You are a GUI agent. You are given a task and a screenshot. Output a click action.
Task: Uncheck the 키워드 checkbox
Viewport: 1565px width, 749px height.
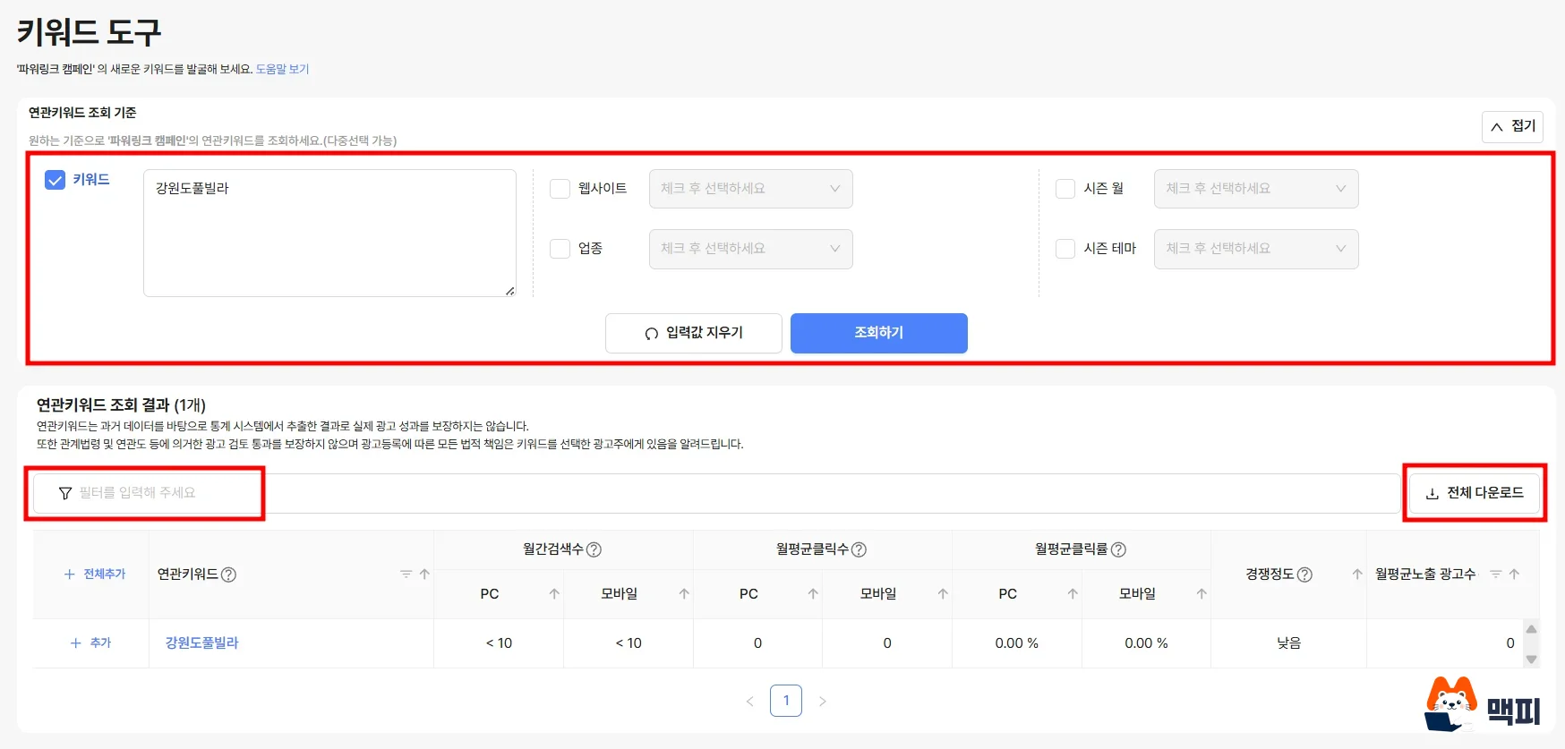[x=56, y=180]
